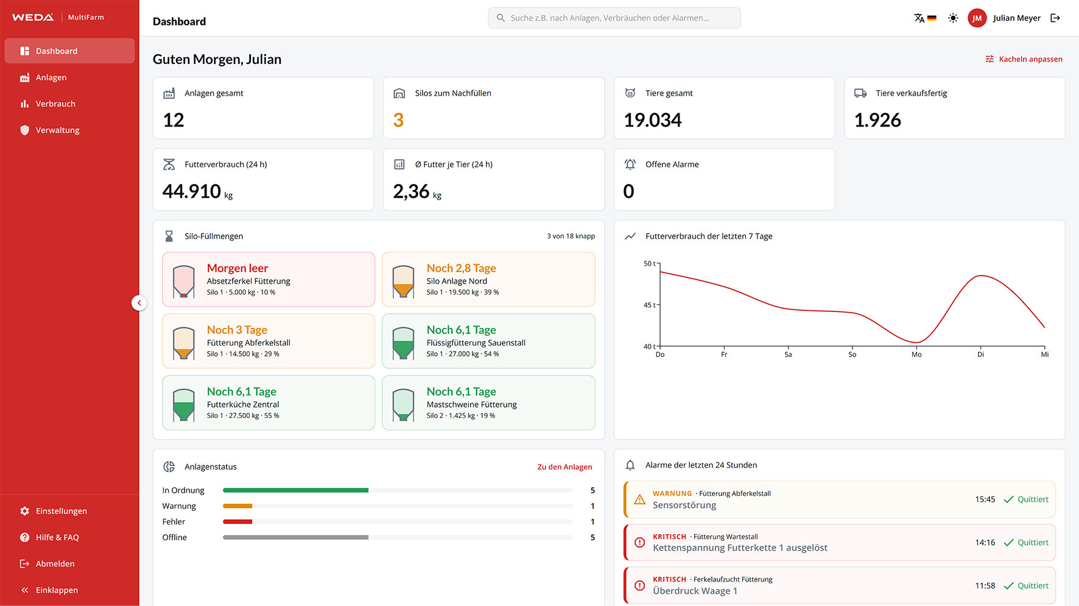Click the Futterverbrauch (24 h) icon
1079x606 pixels.
point(169,164)
